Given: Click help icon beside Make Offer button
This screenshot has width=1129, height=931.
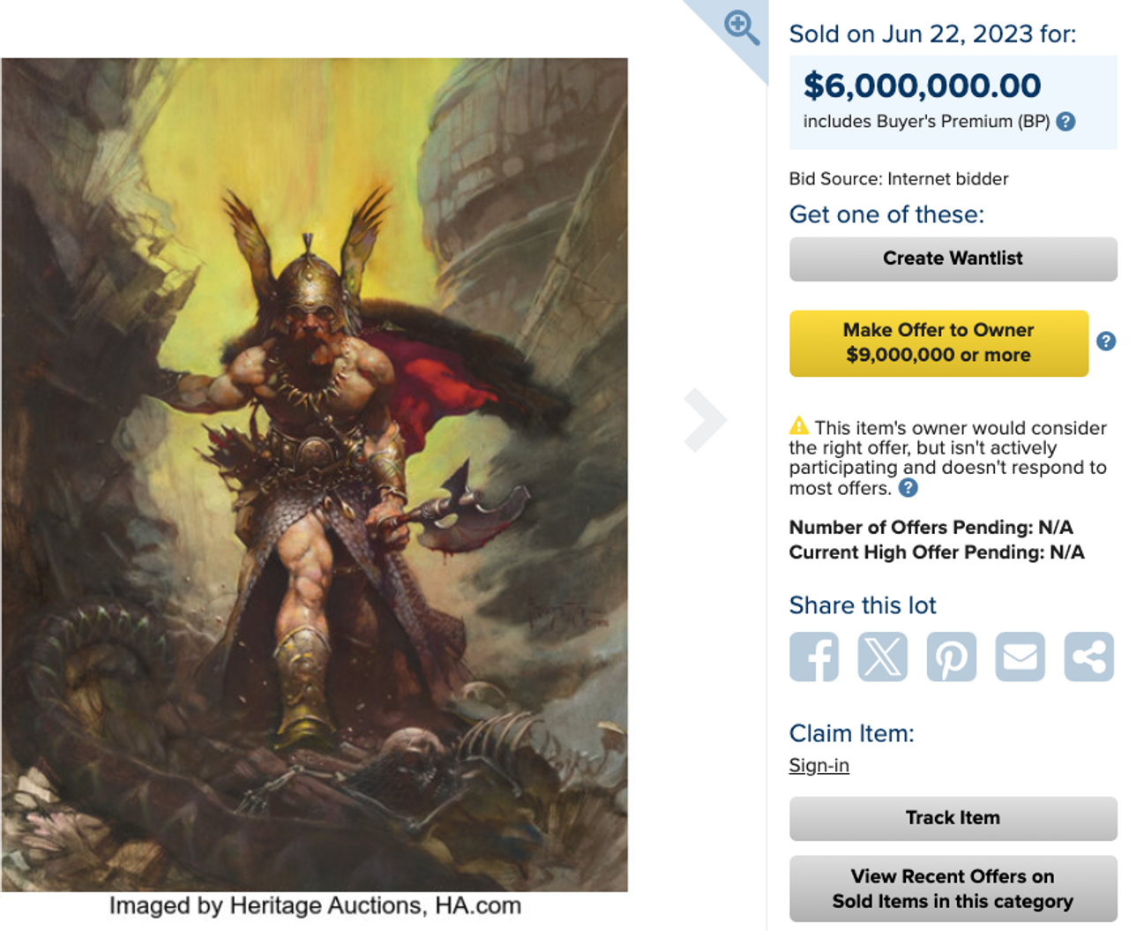Looking at the screenshot, I should coord(1106,342).
